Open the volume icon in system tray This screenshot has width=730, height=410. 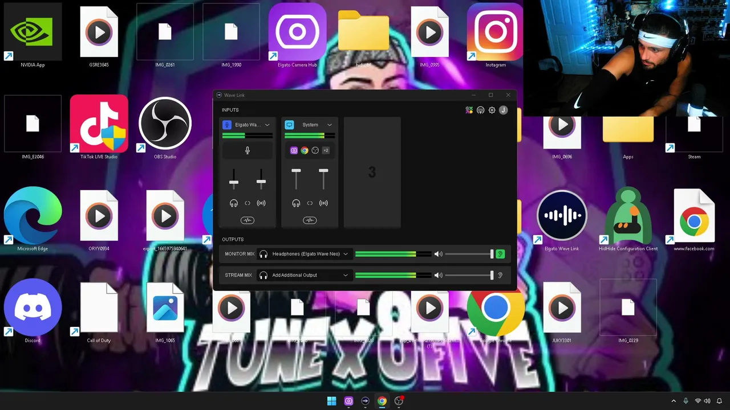(707, 401)
